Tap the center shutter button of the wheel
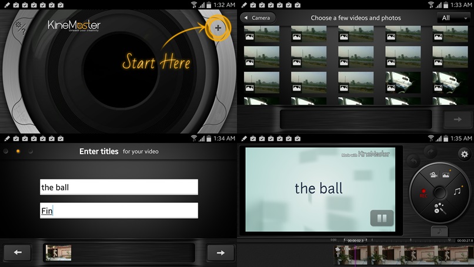474x267 pixels. (x=439, y=193)
